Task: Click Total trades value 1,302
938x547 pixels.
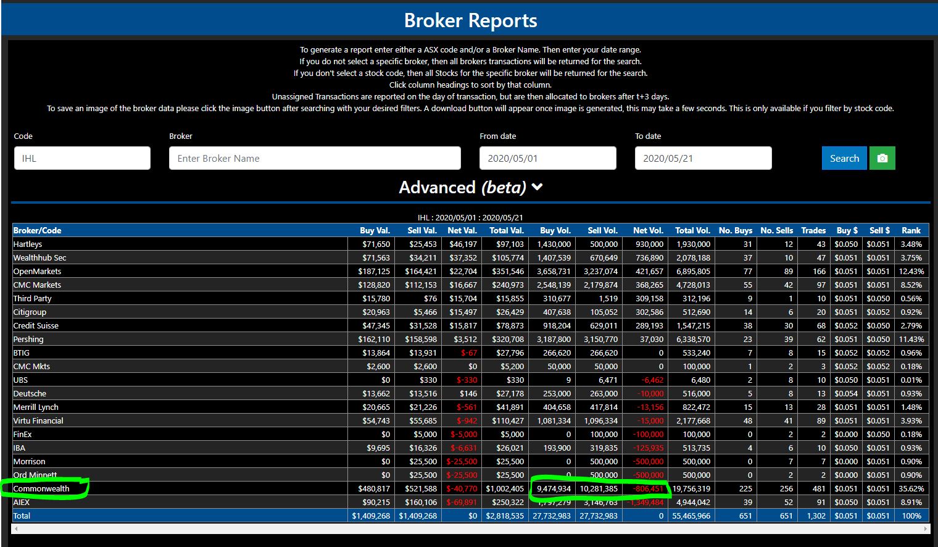Action: click(x=816, y=516)
